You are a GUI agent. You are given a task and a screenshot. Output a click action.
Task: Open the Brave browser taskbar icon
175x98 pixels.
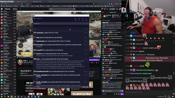coord(12,97)
